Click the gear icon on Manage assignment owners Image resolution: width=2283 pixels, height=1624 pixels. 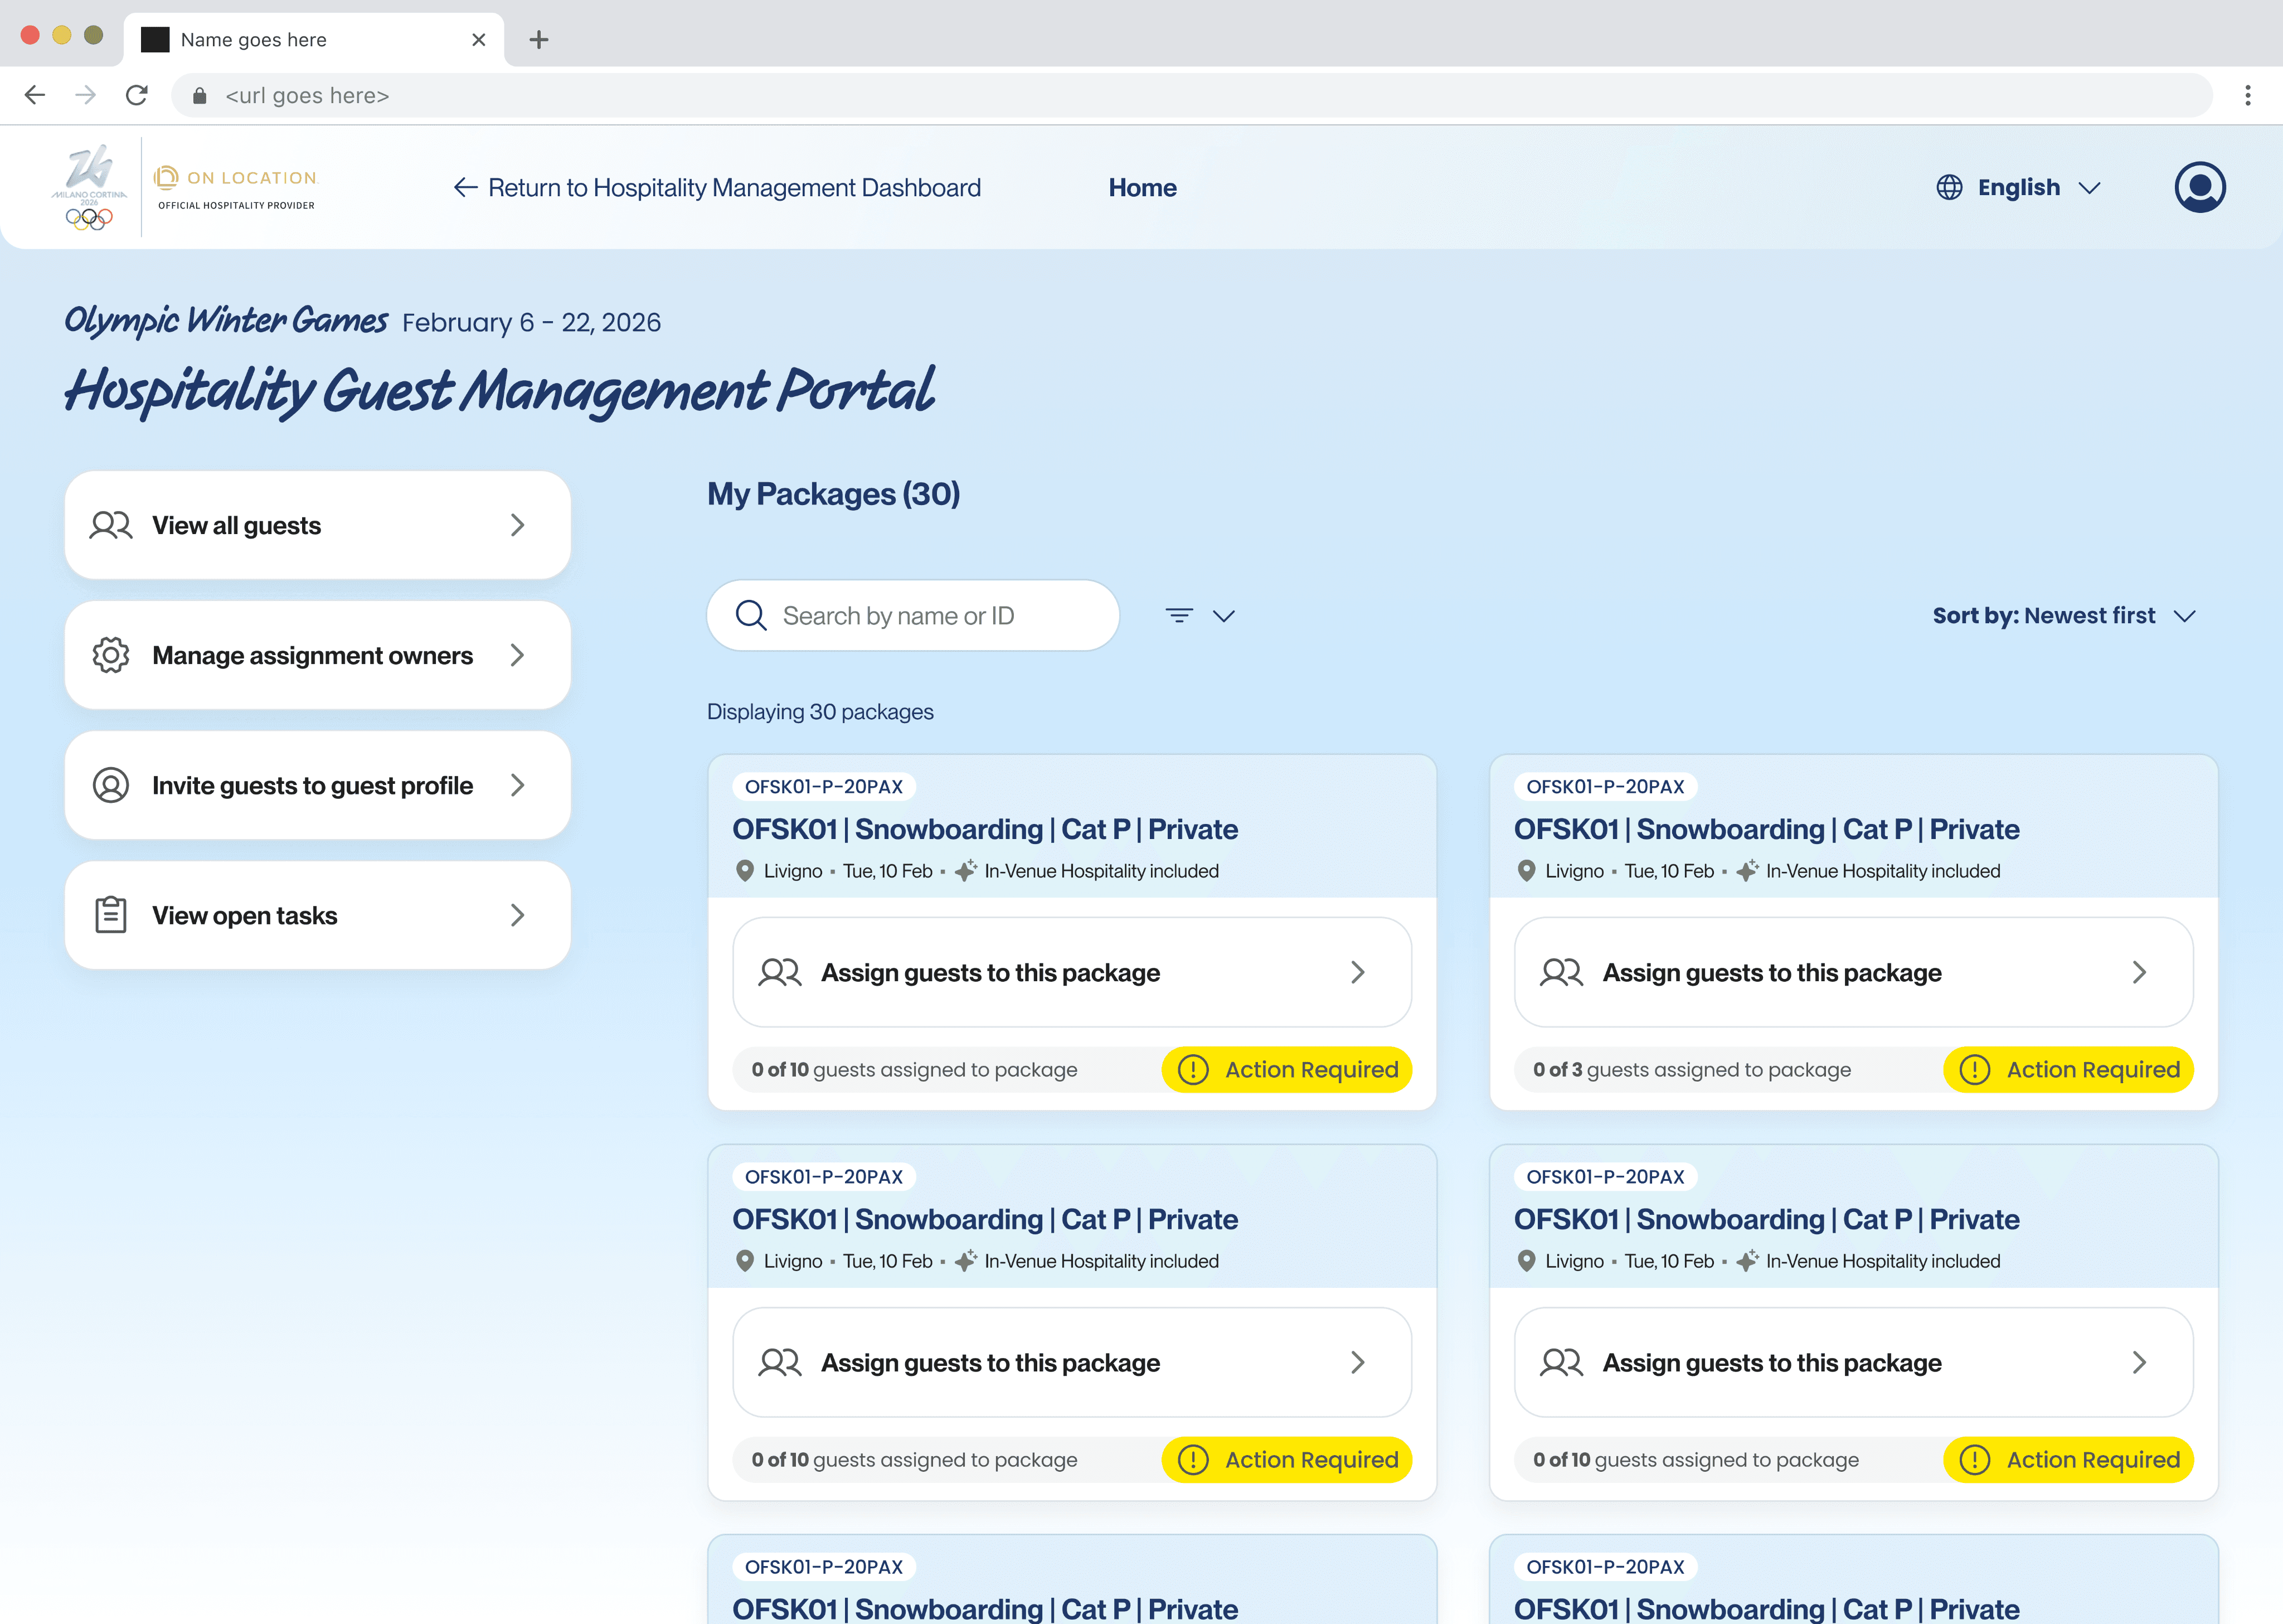click(110, 655)
